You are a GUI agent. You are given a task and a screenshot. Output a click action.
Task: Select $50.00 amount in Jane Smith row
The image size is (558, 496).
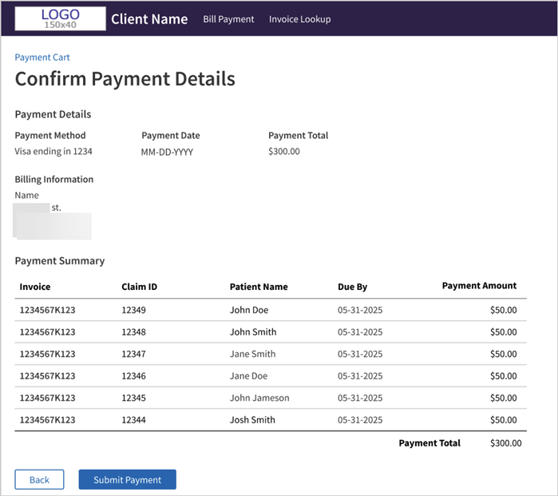[x=504, y=354]
